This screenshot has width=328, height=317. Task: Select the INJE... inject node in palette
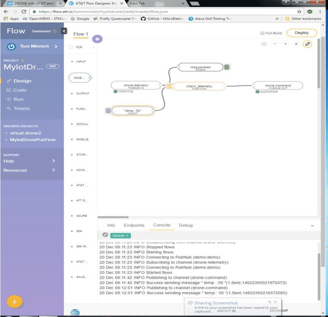[79, 78]
